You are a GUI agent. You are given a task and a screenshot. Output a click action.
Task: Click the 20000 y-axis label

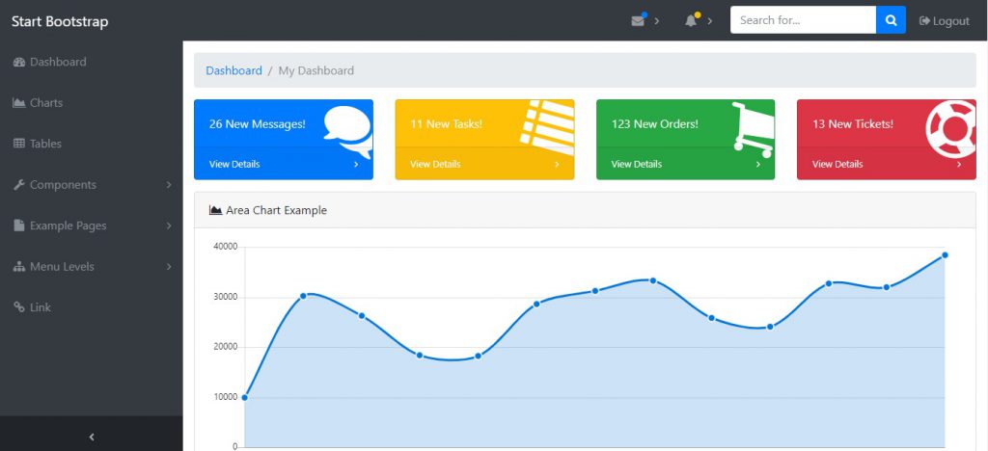226,347
